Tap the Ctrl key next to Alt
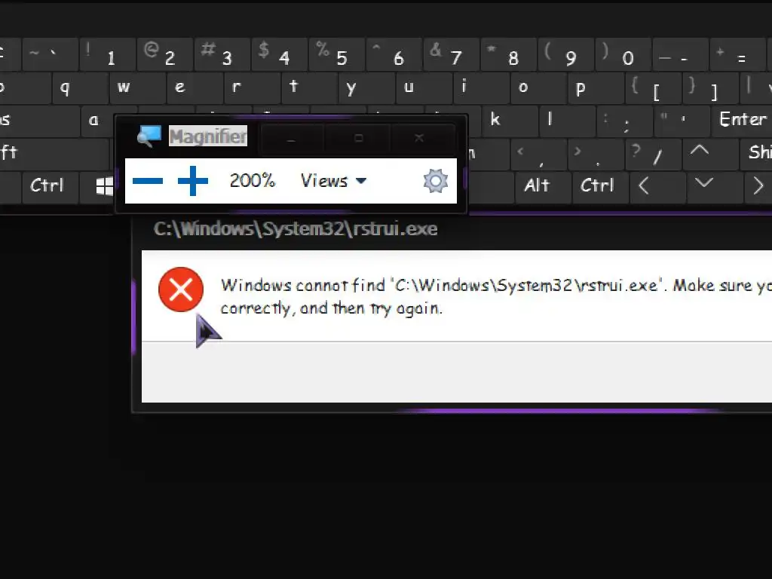This screenshot has height=579, width=772. point(600,187)
